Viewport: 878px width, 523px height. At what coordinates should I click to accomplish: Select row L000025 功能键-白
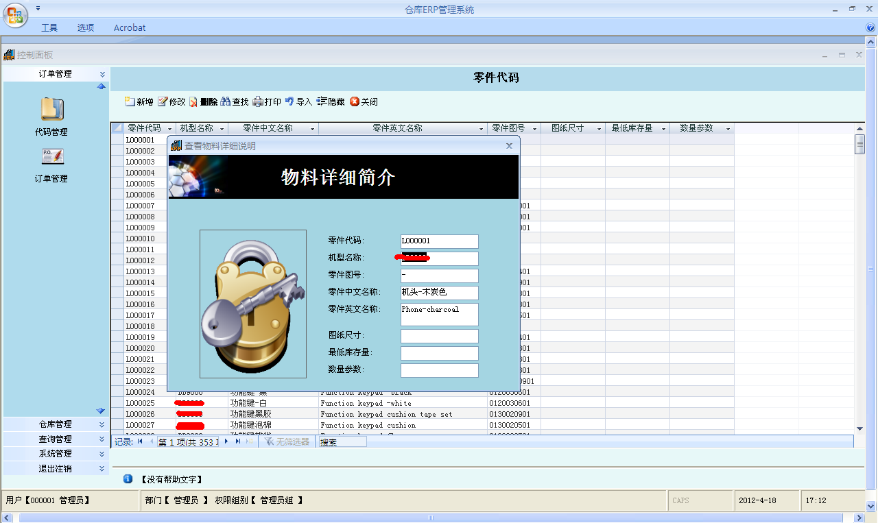[423, 403]
